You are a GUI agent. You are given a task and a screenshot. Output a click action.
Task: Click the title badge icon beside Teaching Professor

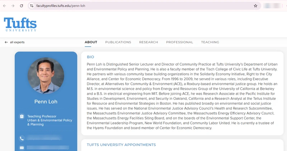coord(22,117)
